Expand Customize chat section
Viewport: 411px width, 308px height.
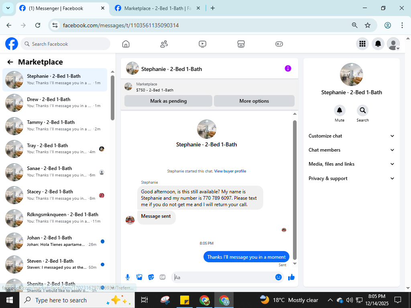tap(351, 136)
